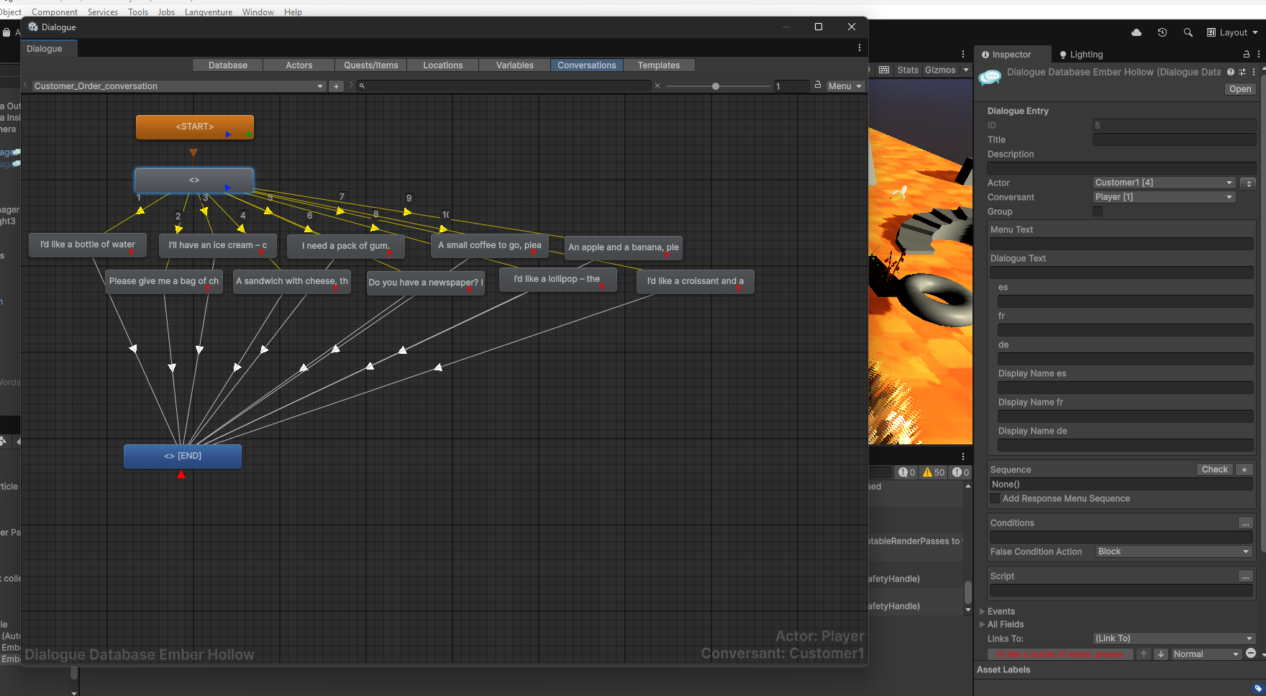Screen dimensions: 1266x696
Task: Toggle the Stats overlay button
Action: tap(908, 70)
